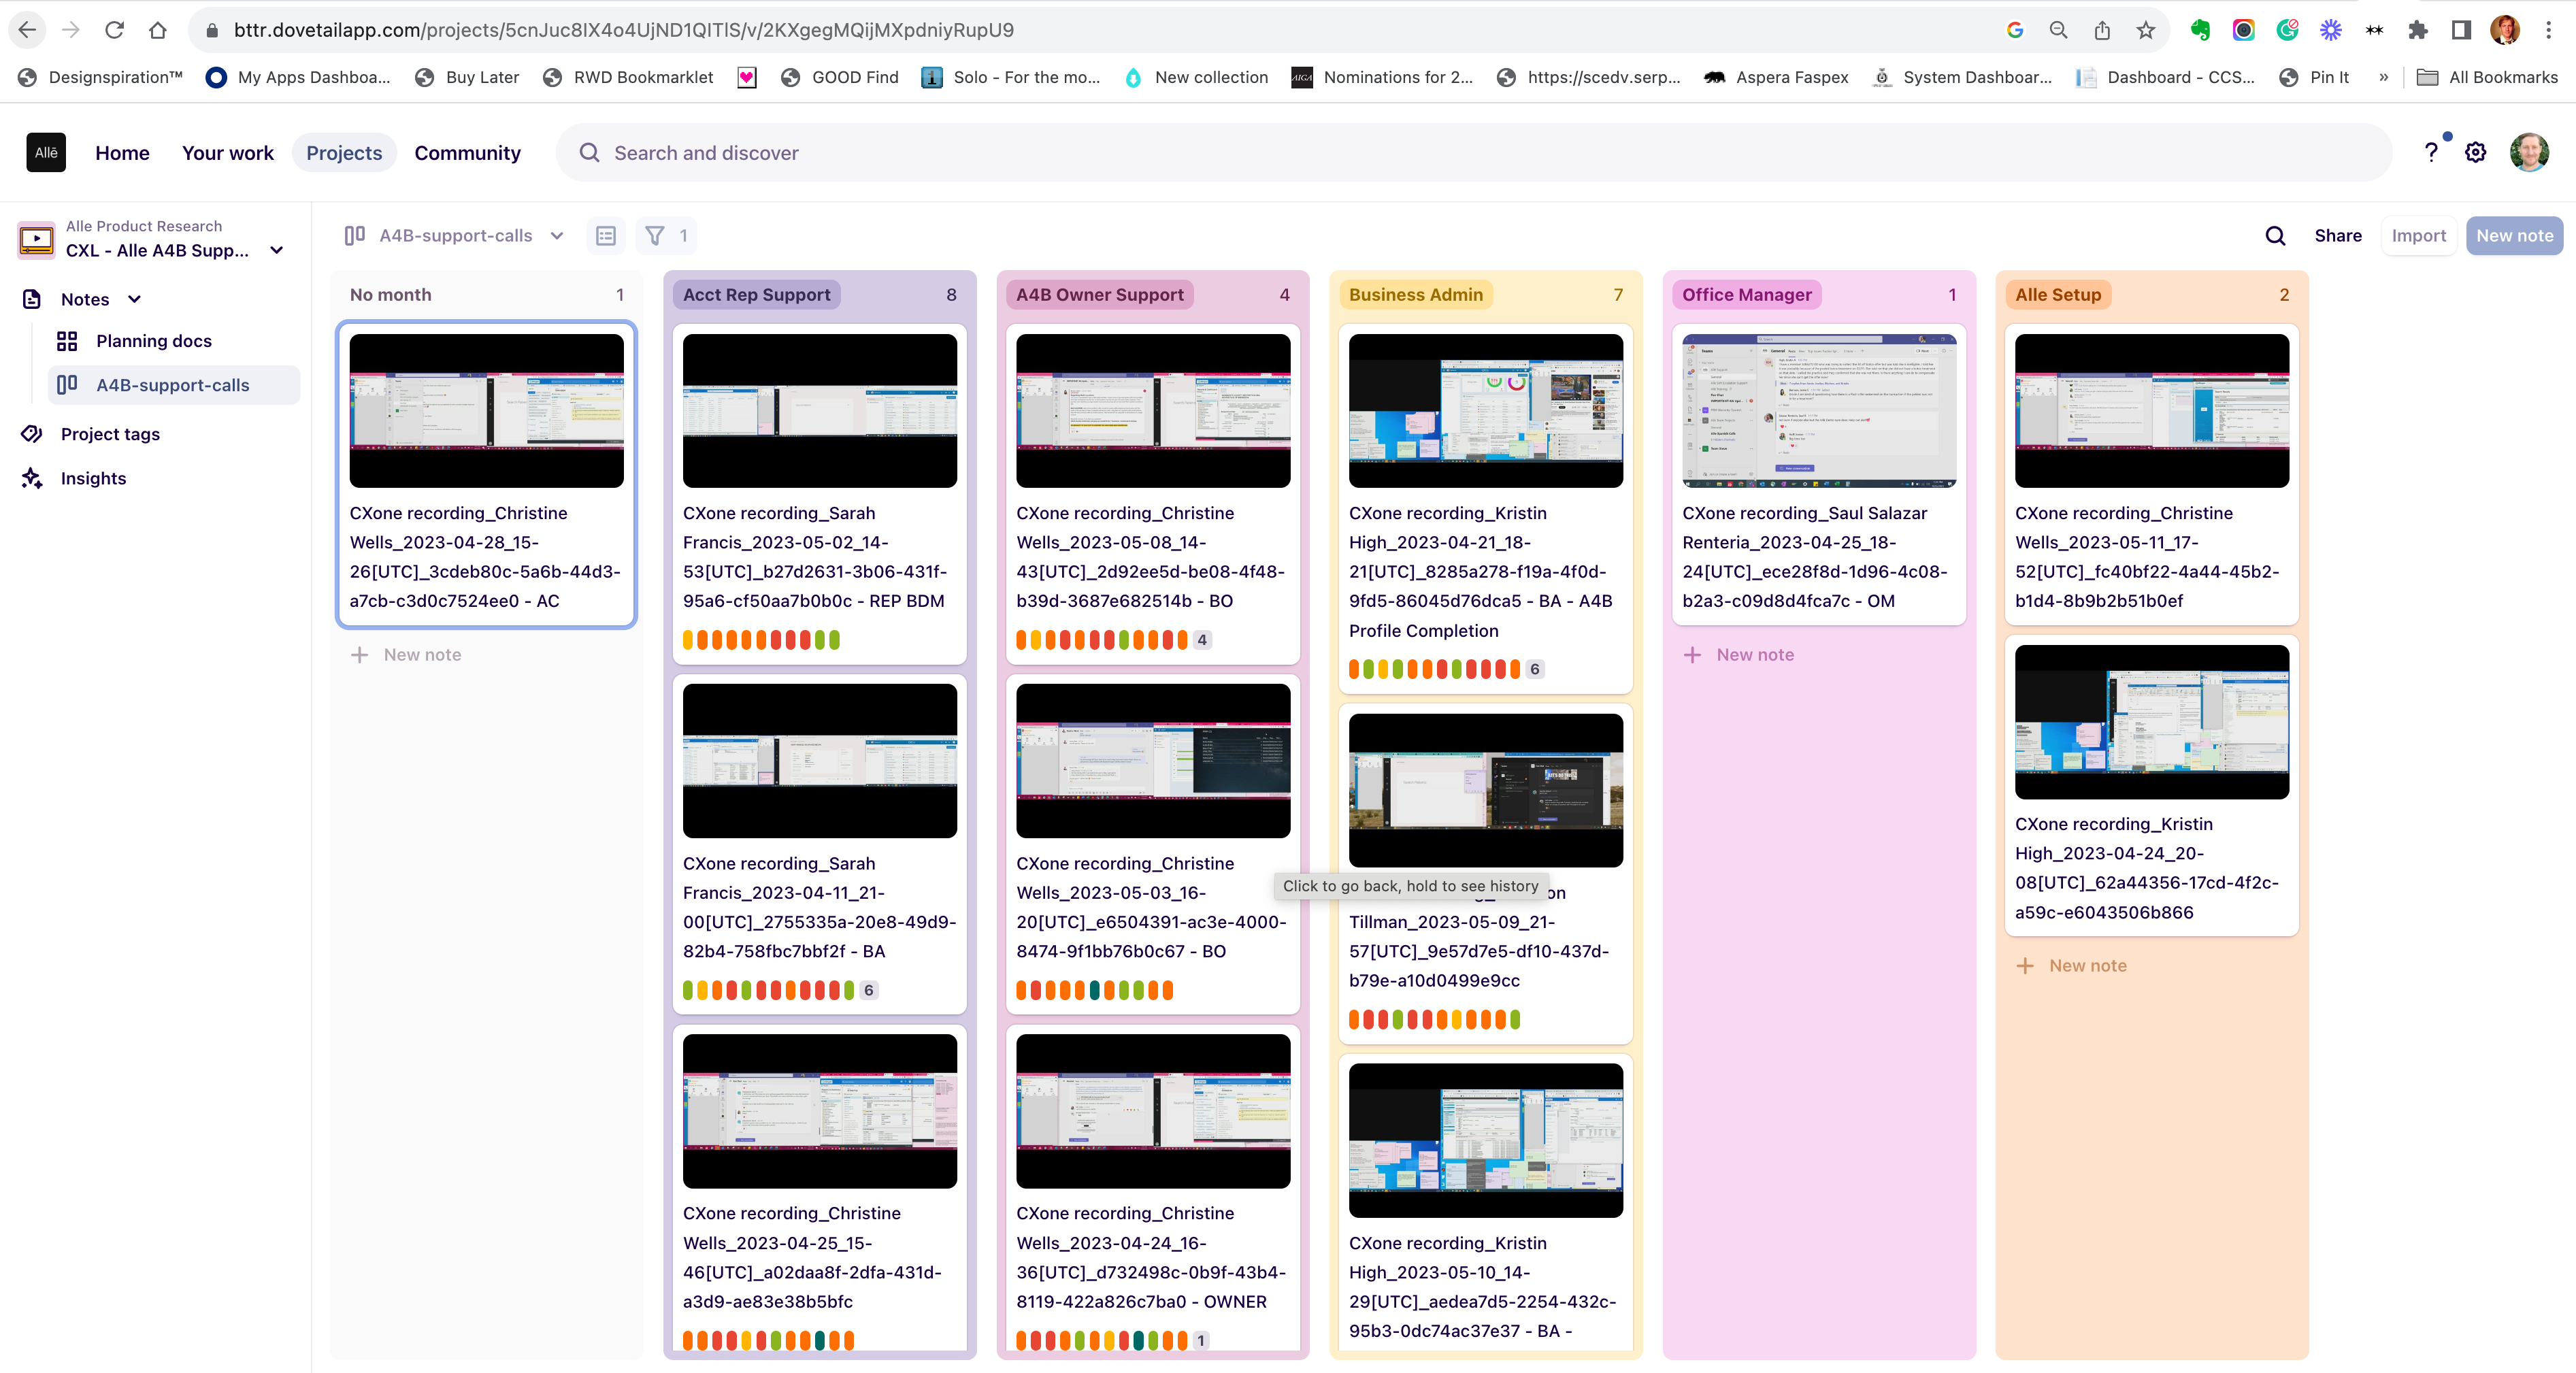Viewport: 2576px width, 1373px height.
Task: Click the search icon in board toolbar
Action: point(2275,235)
